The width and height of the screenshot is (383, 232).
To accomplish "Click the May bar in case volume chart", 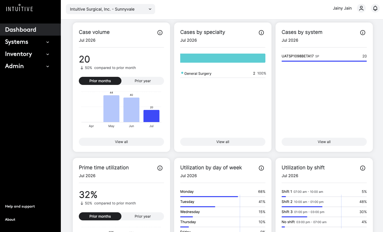I will [x=111, y=109].
